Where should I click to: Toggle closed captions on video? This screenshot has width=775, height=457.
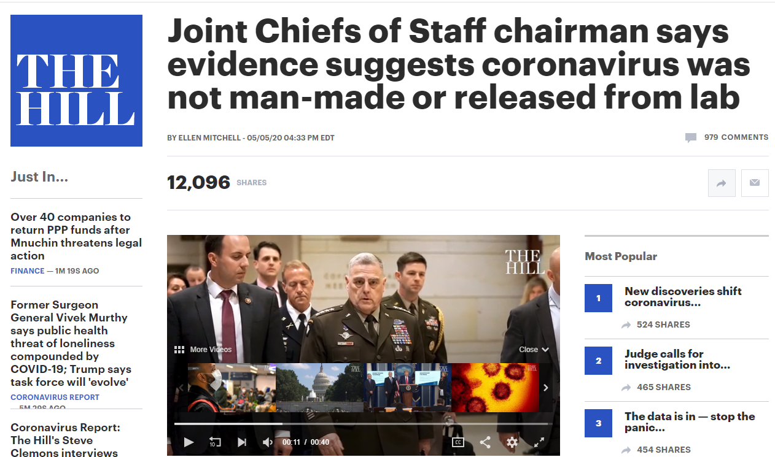point(458,442)
